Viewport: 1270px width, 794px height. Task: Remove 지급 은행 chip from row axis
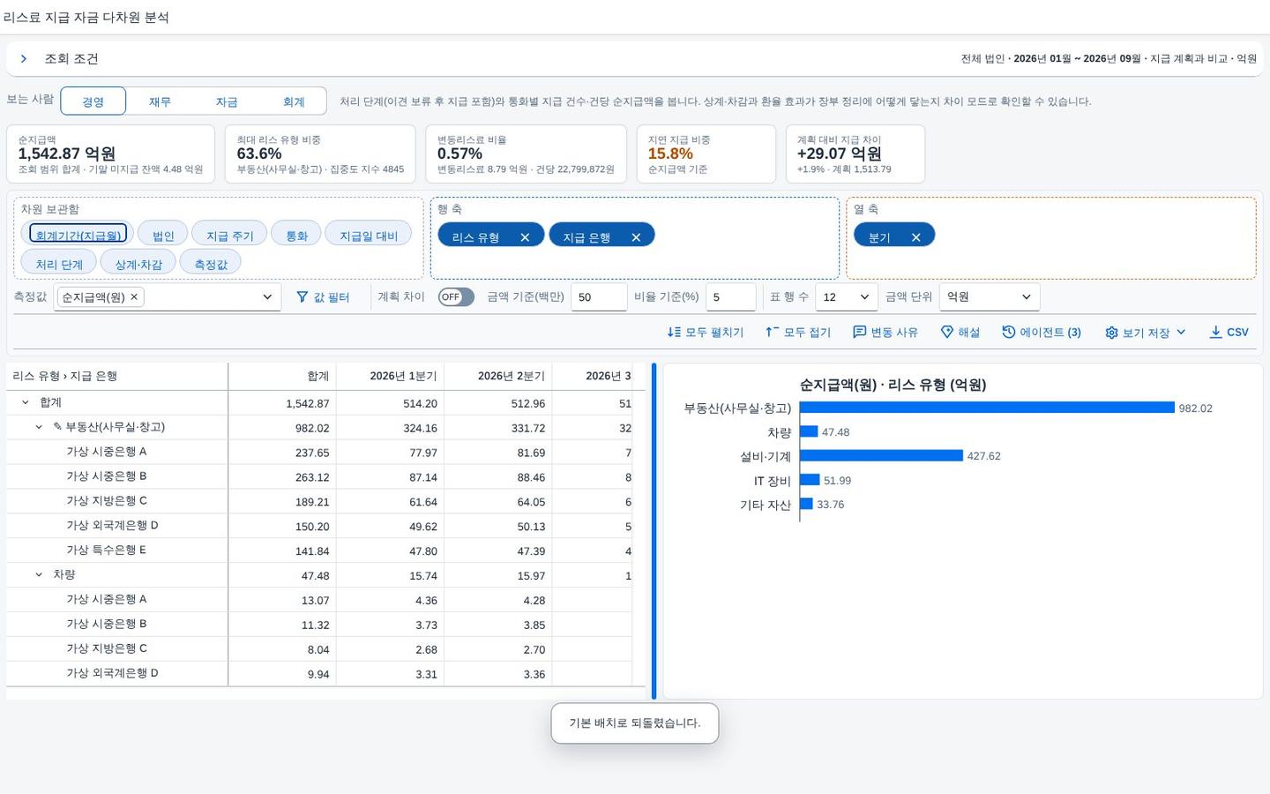[636, 237]
